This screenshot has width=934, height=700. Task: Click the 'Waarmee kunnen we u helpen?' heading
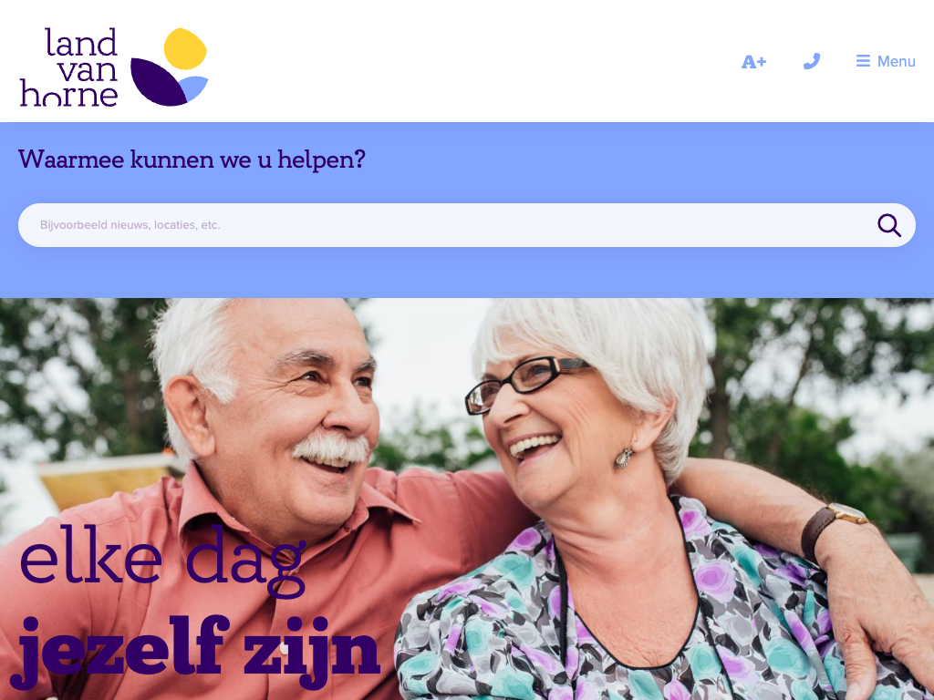click(192, 160)
